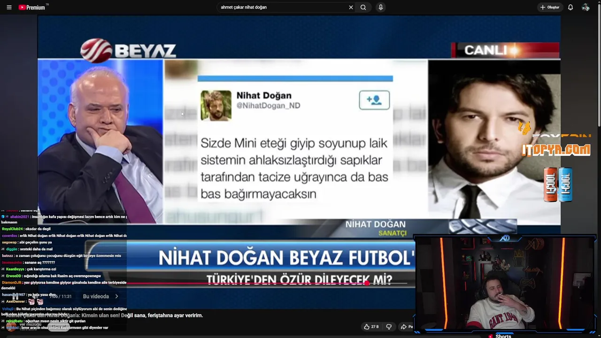Toggle mute with the volume icon
This screenshot has width=601, height=338.
[x=35, y=297]
